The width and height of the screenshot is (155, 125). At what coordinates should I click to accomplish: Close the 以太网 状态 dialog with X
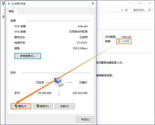pos(93,4)
